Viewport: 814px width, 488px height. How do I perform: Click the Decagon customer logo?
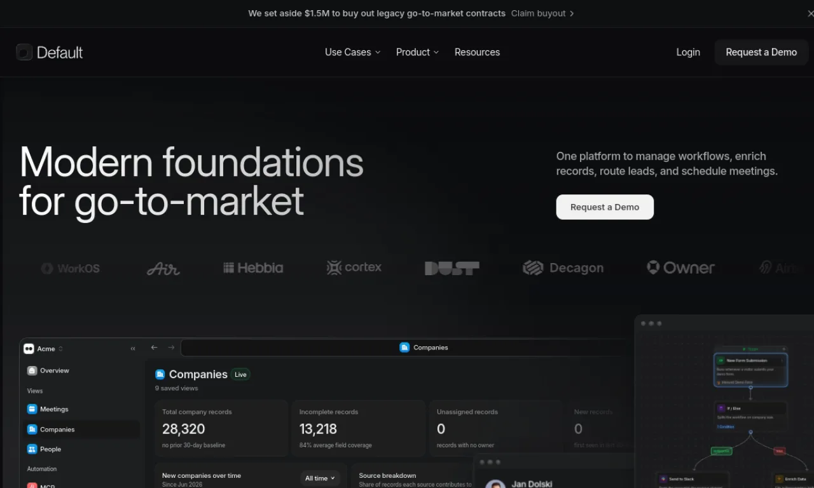click(x=563, y=268)
